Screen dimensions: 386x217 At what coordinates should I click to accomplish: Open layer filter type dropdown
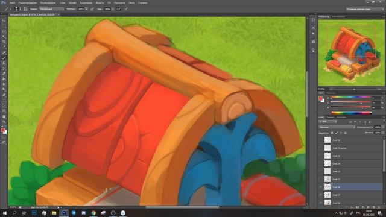click(x=328, y=122)
